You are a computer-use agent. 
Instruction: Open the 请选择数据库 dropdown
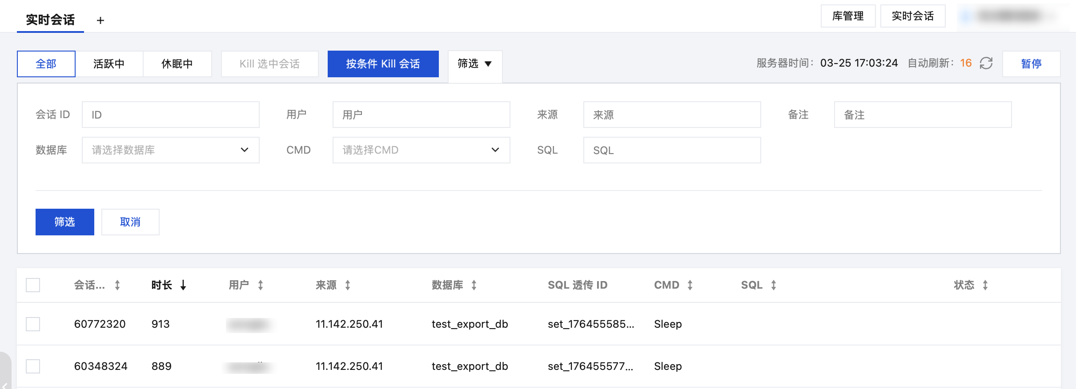tap(170, 150)
